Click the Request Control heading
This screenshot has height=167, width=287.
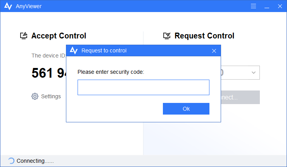click(204, 36)
